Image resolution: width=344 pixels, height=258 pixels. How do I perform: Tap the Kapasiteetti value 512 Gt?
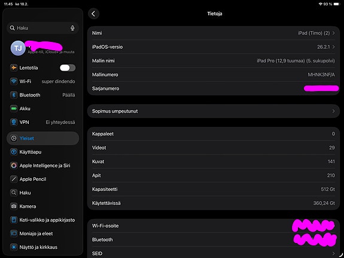click(x=328, y=189)
